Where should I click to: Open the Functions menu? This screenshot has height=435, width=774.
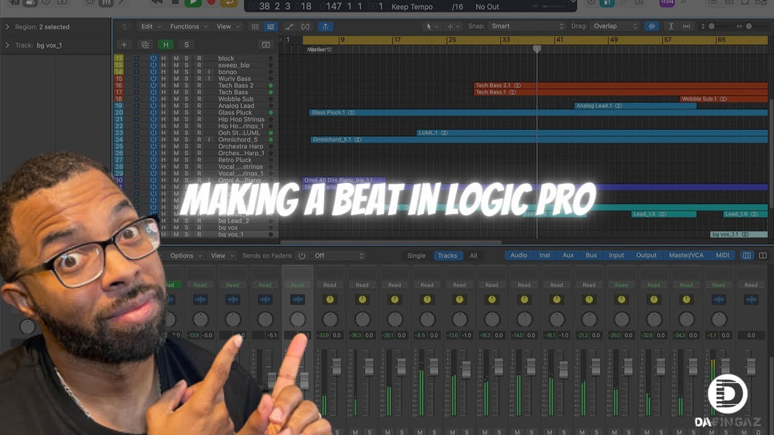[x=189, y=27]
